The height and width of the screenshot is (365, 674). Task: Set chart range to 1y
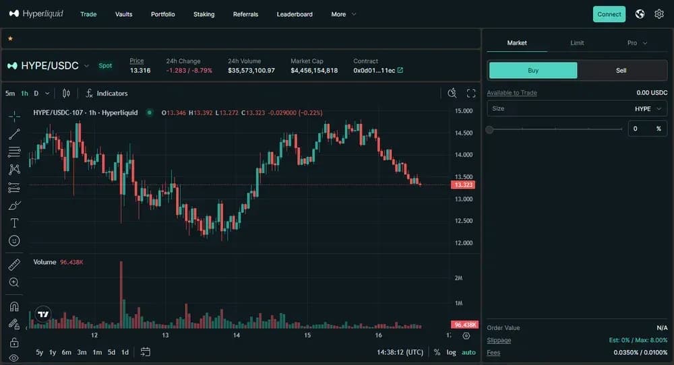tap(53, 352)
